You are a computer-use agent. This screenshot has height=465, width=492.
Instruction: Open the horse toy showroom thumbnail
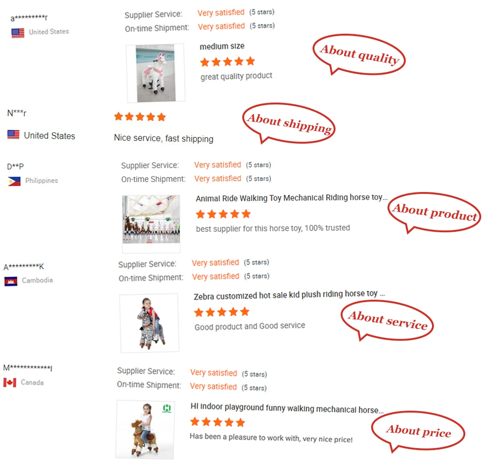151,224
